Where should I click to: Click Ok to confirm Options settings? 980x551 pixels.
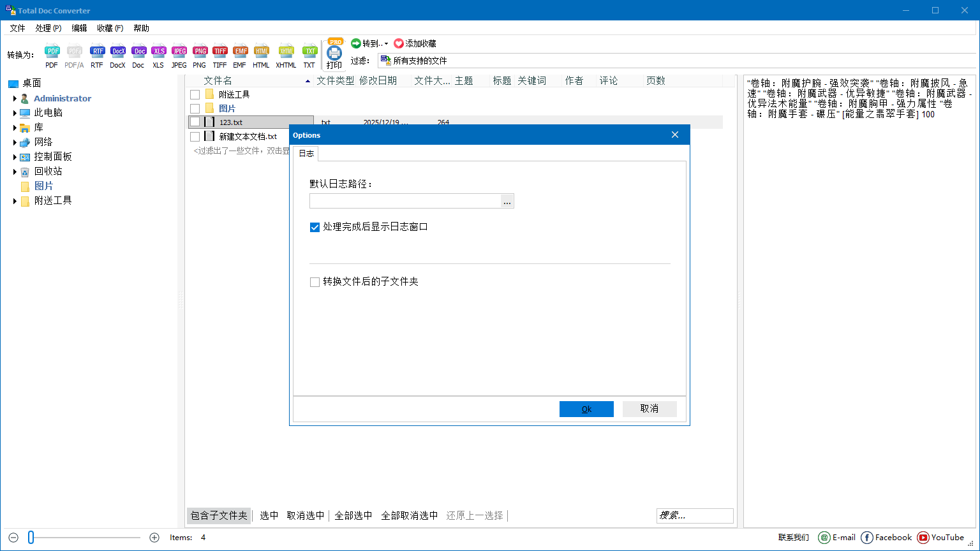(586, 409)
